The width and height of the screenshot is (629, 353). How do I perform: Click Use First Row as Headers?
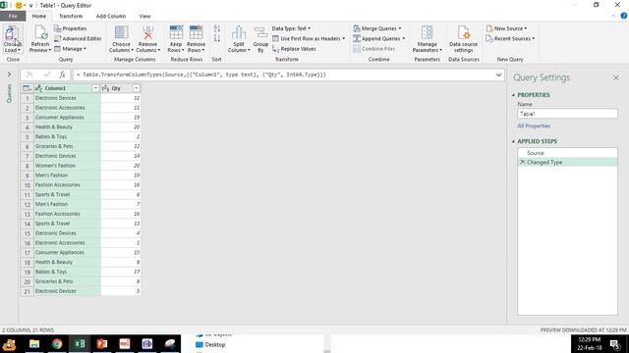[x=309, y=38]
